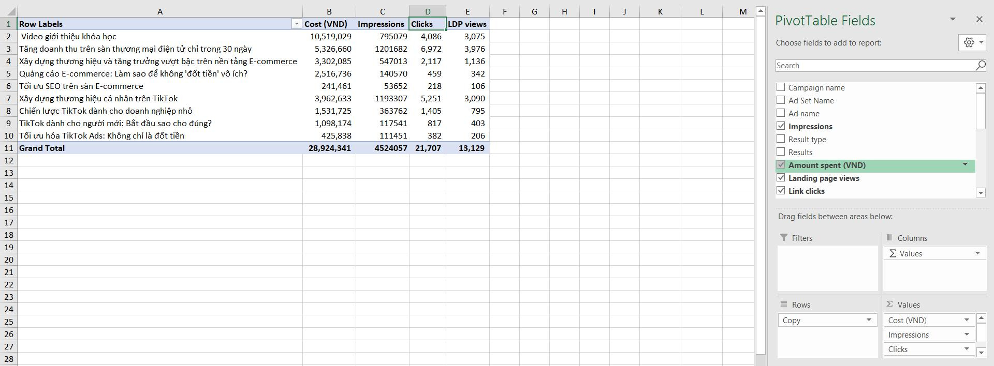Open the Impressions value field dropdown
The width and height of the screenshot is (994, 366).
tap(967, 334)
